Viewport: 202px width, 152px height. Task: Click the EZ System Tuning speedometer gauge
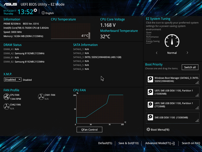coord(172,41)
